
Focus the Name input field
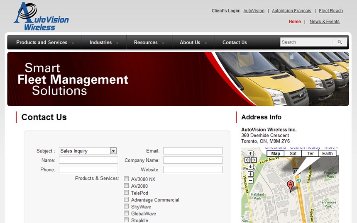pyautogui.click(x=88, y=160)
